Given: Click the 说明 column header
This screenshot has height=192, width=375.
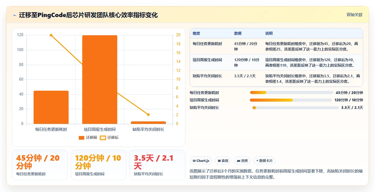Looking at the screenshot, I should coord(269,33).
